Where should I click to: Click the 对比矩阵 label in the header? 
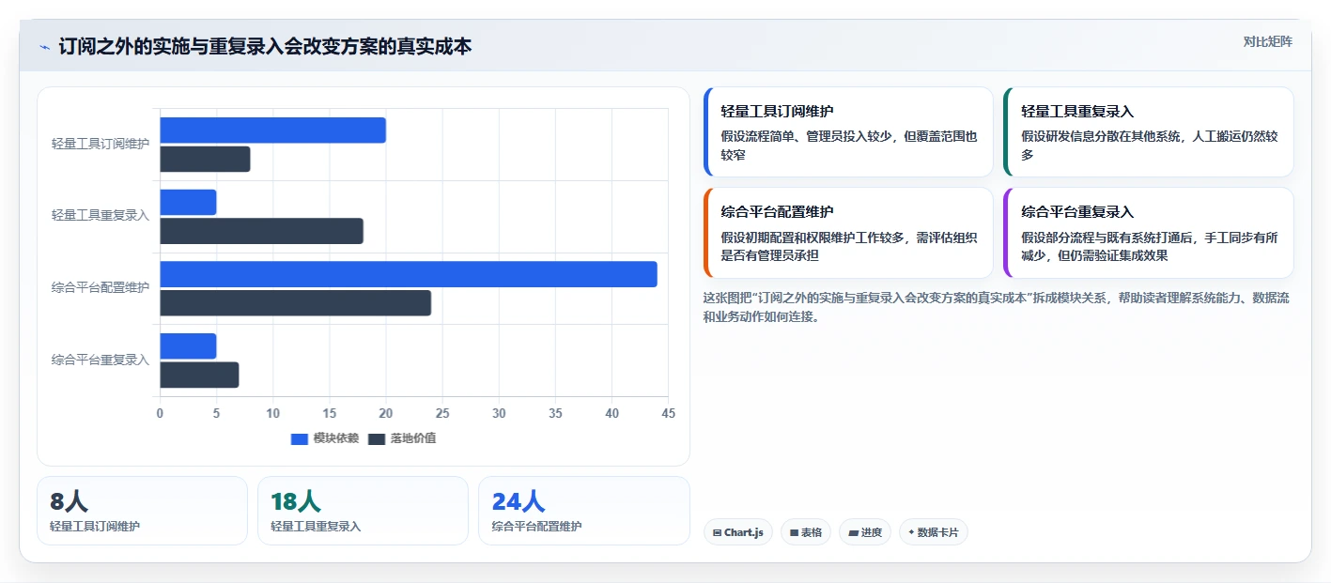click(x=1267, y=41)
